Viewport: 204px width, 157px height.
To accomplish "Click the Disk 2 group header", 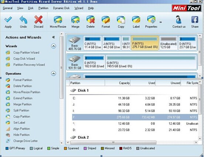I will [79, 137].
